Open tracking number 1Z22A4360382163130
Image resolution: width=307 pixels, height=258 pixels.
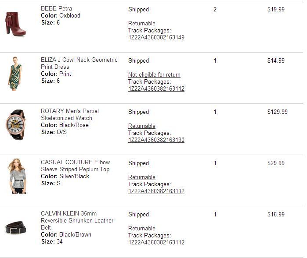pyautogui.click(x=156, y=140)
